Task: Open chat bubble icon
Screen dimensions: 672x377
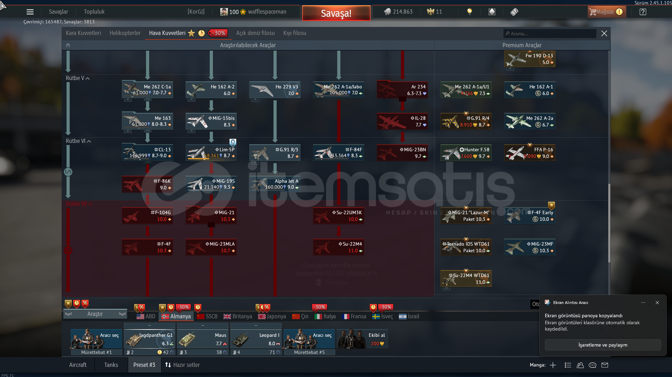Action: point(593,365)
